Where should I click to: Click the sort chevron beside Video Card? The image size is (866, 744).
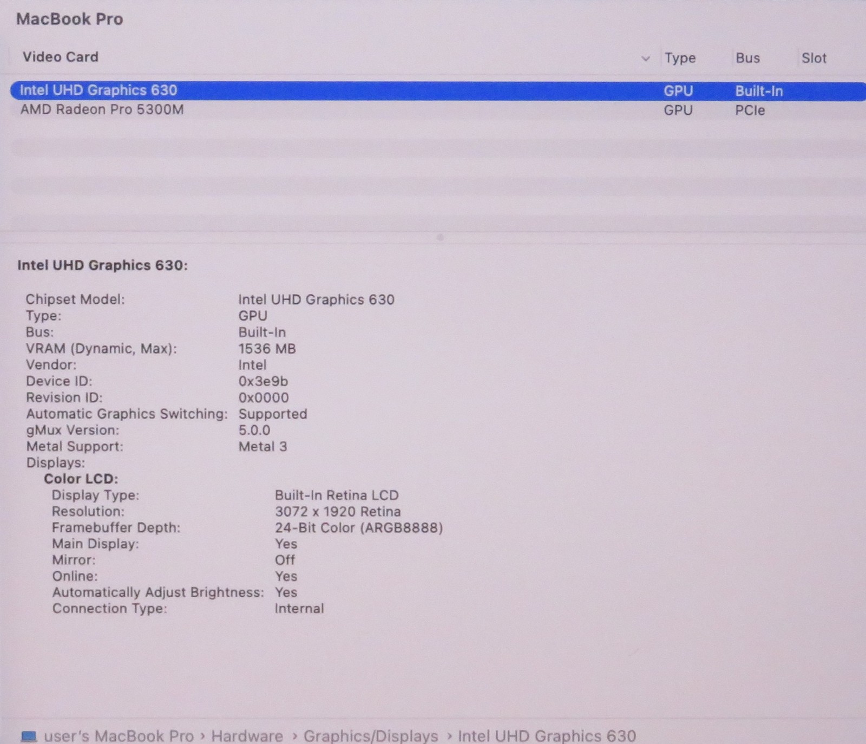tap(645, 58)
